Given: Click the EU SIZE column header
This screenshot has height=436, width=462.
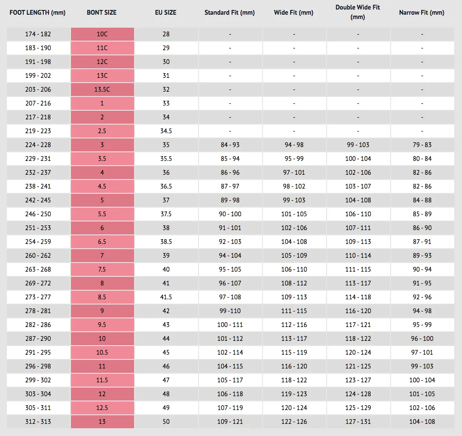Looking at the screenshot, I should 166,13.
